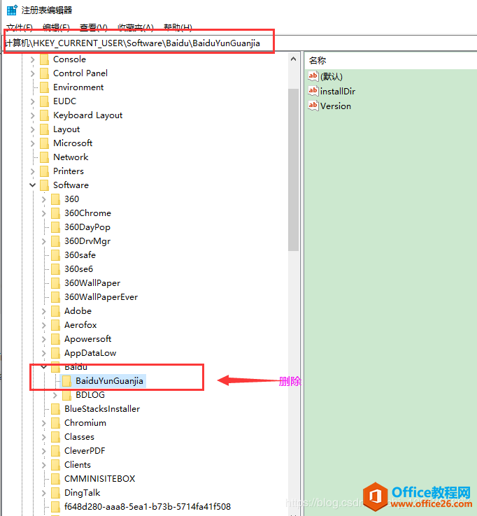
Task: Select the Network key label
Action: click(71, 157)
